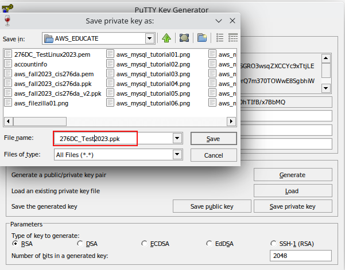Screen dimensions: 345x270
Task: Click the Wine glass icon in the dialog title
Action: (7, 21)
